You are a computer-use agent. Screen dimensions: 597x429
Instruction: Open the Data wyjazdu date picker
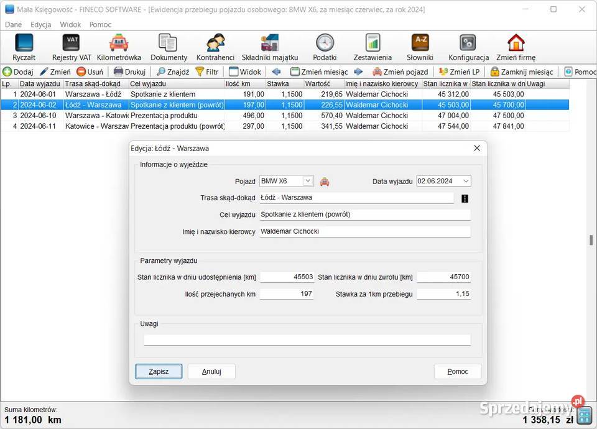coord(466,181)
